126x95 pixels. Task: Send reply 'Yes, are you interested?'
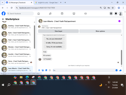54,39
